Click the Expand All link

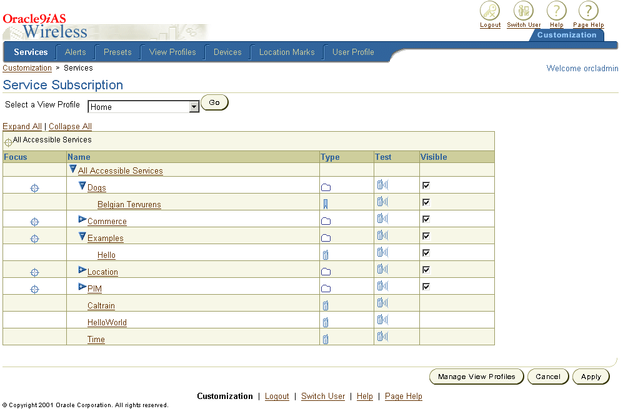point(22,127)
